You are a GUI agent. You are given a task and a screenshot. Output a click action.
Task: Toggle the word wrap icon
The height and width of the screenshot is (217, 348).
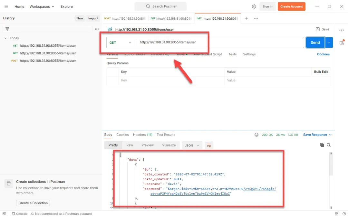click(209, 146)
